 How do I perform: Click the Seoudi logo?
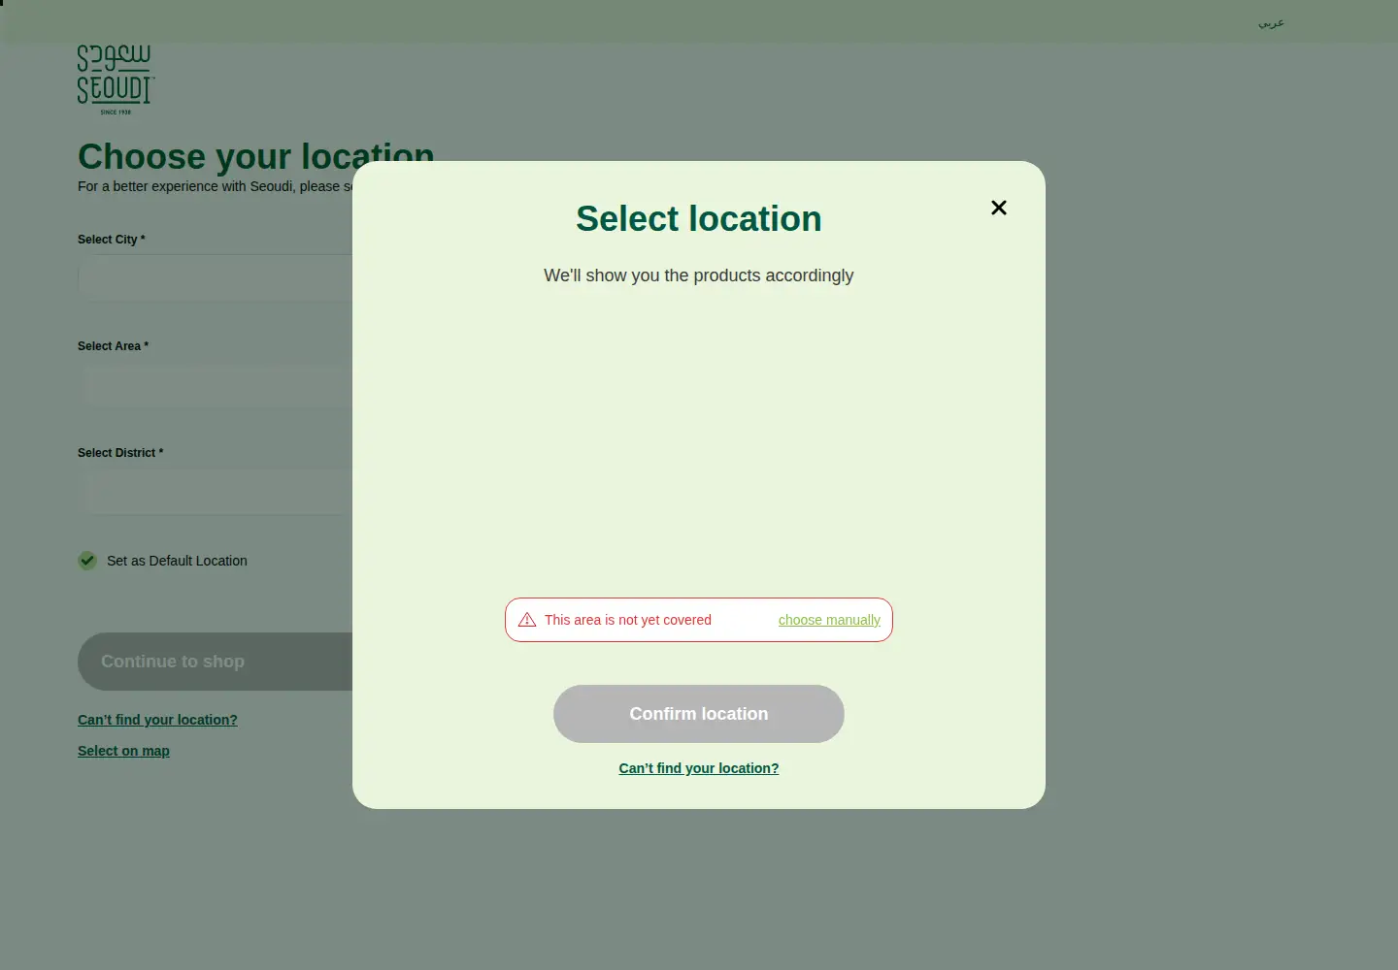point(116,80)
